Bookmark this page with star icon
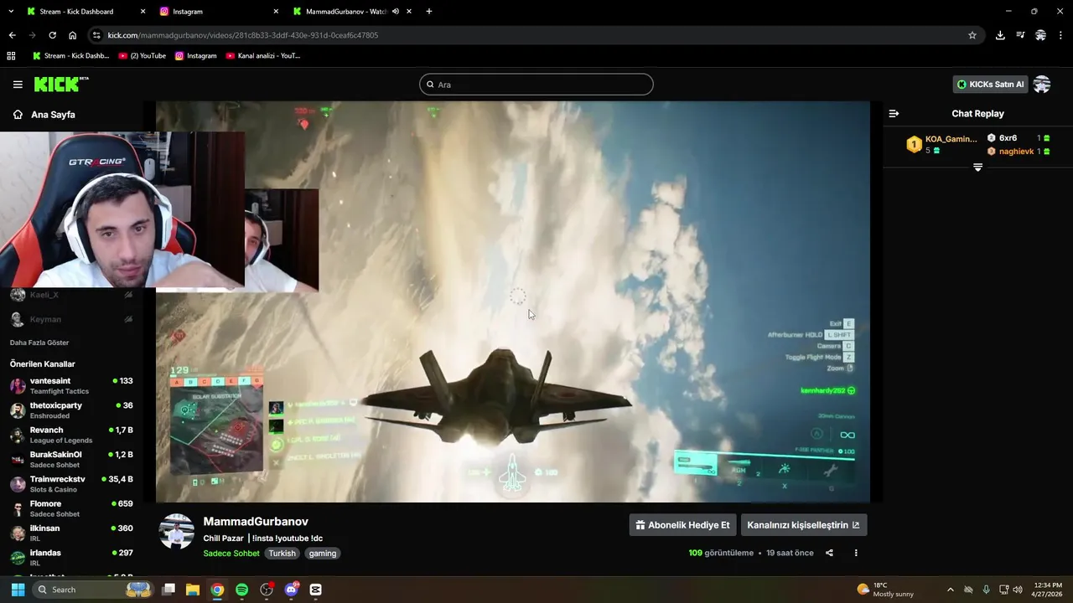1073x603 pixels. [x=972, y=35]
